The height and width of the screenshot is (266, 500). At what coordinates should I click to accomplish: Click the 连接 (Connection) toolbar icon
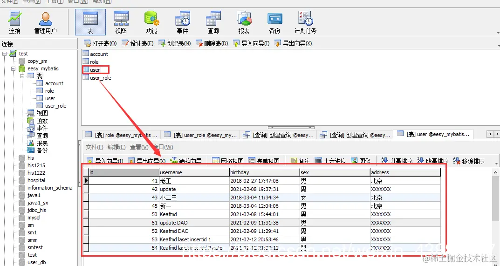click(x=14, y=22)
